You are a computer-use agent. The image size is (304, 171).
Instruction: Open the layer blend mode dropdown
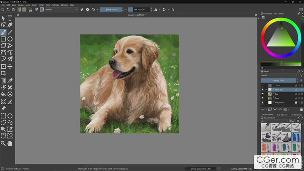click(279, 75)
